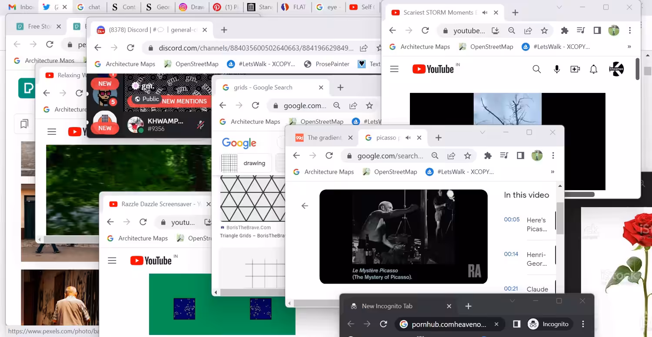Open YouTube notifications bell
Screen dimensions: 652x337
click(593, 69)
